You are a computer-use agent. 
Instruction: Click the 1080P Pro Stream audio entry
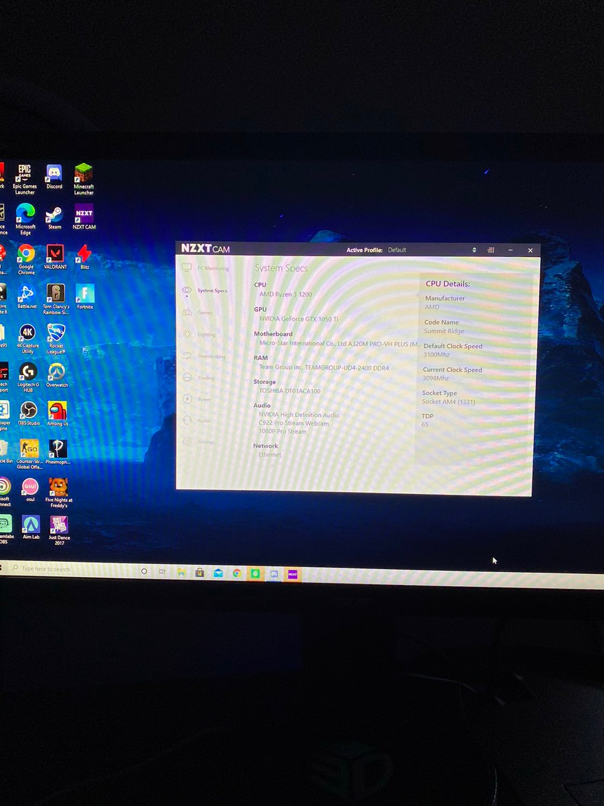coord(283,431)
